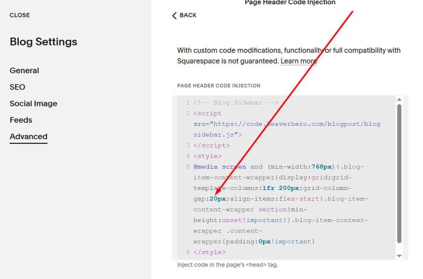Click the Blog Settings heading
Image resolution: width=423 pixels, height=279 pixels.
44,42
